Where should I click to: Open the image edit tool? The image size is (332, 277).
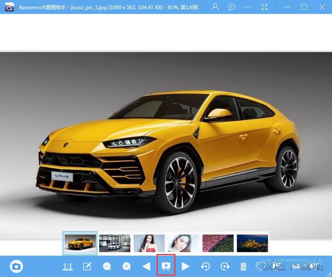point(87,266)
